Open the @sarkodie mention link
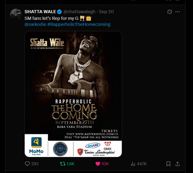 coord(35,24)
